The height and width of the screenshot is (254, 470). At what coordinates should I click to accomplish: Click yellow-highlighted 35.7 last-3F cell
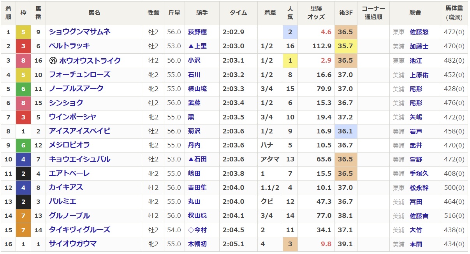(x=346, y=46)
